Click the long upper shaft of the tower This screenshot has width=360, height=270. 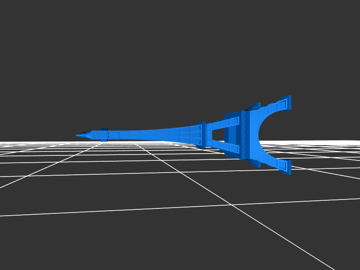point(148,134)
